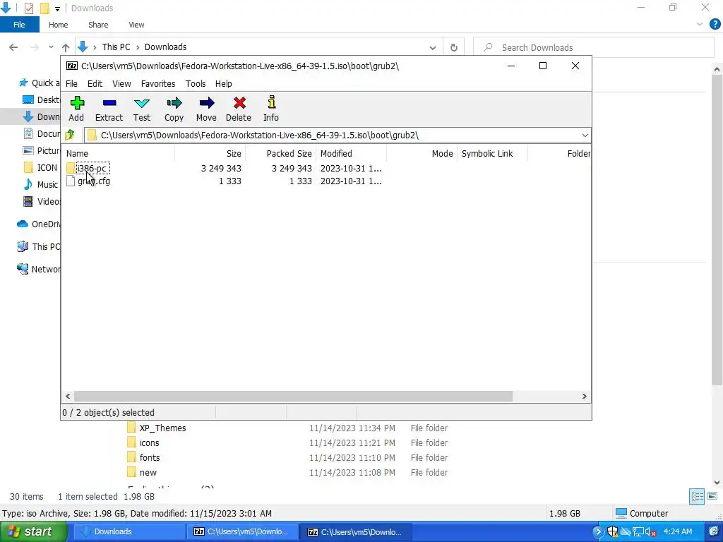The height and width of the screenshot is (542, 723).
Task: Open the 7-Zip Edit menu
Action: [95, 83]
